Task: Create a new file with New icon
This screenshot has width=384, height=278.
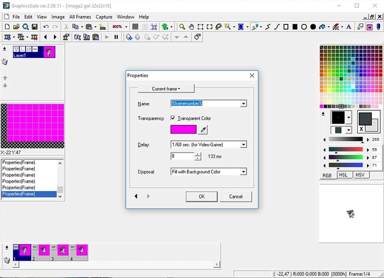Action: [7, 27]
